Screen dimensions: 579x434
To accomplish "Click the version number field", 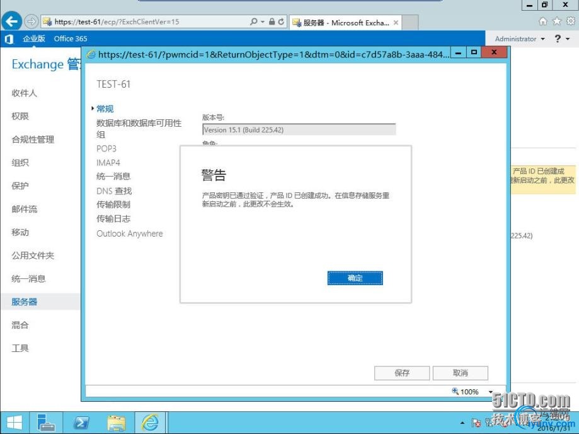I will pos(299,130).
